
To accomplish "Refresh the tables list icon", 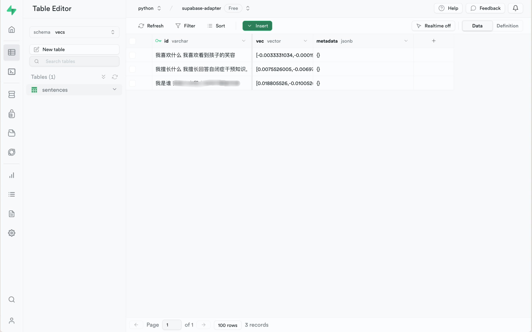I will tap(115, 77).
